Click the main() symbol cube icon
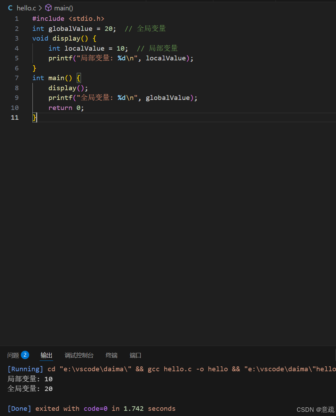 tap(48, 8)
